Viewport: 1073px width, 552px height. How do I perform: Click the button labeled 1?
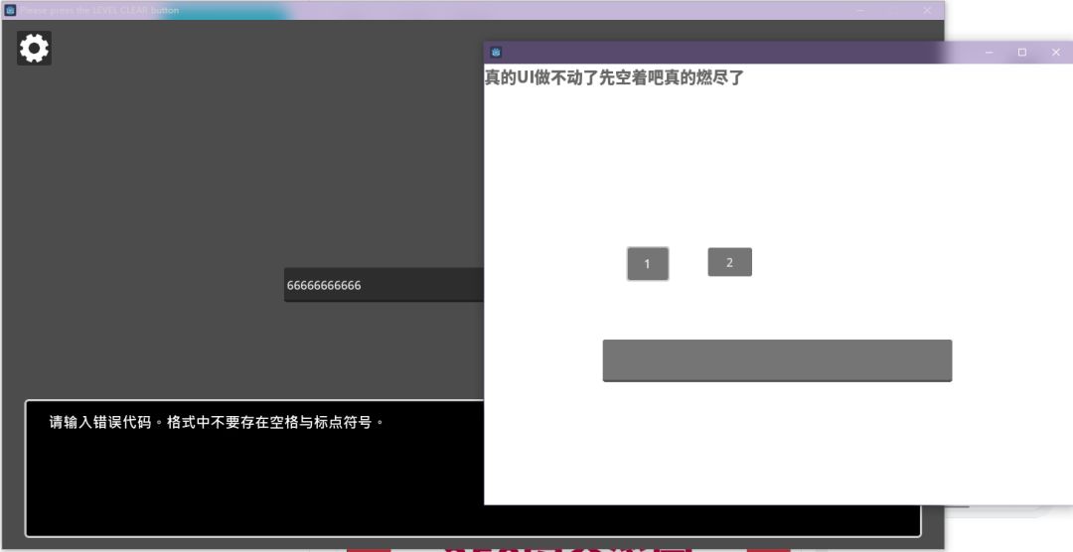pos(648,264)
